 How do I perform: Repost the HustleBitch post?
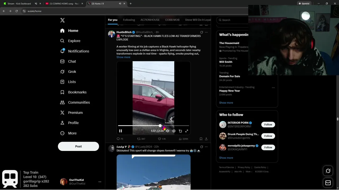(141, 139)
